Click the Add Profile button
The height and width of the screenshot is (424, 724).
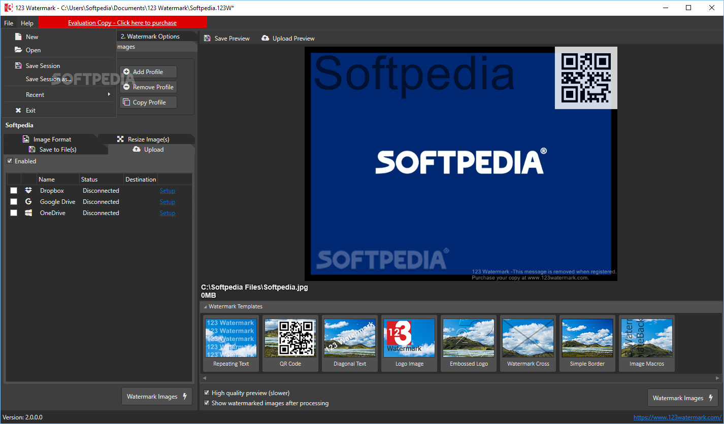click(x=148, y=72)
